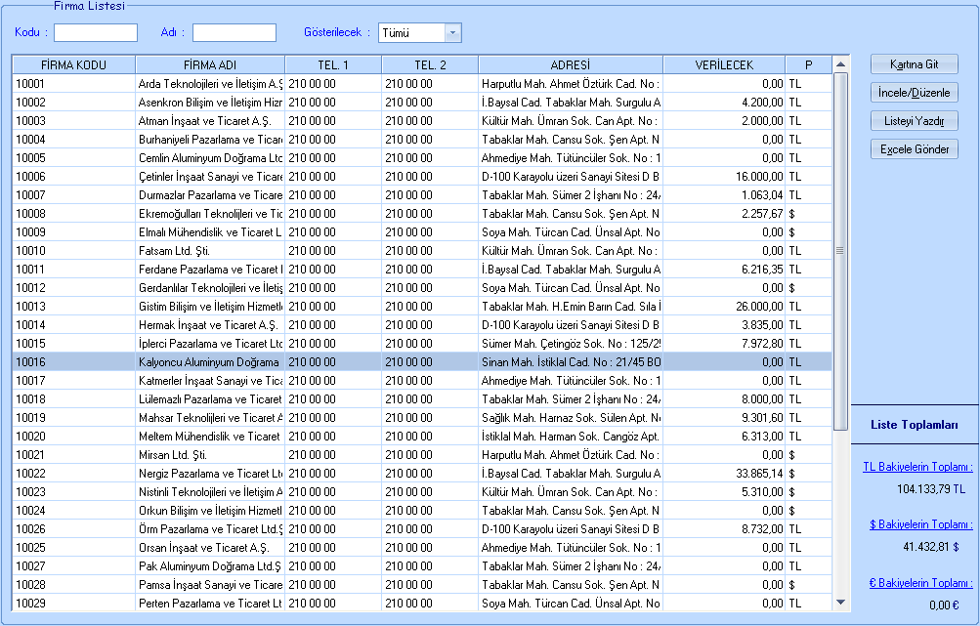The image size is (980, 626).
Task: Click the VERİLECEK column header
Action: point(724,64)
